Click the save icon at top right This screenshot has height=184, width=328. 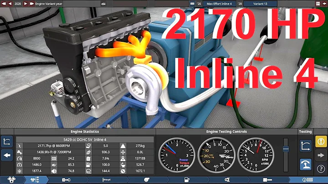(318, 4)
